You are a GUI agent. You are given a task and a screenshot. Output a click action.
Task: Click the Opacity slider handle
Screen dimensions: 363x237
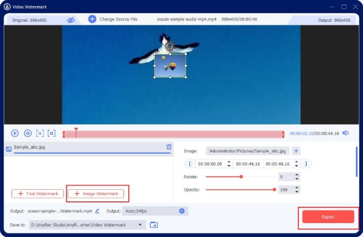274,190
